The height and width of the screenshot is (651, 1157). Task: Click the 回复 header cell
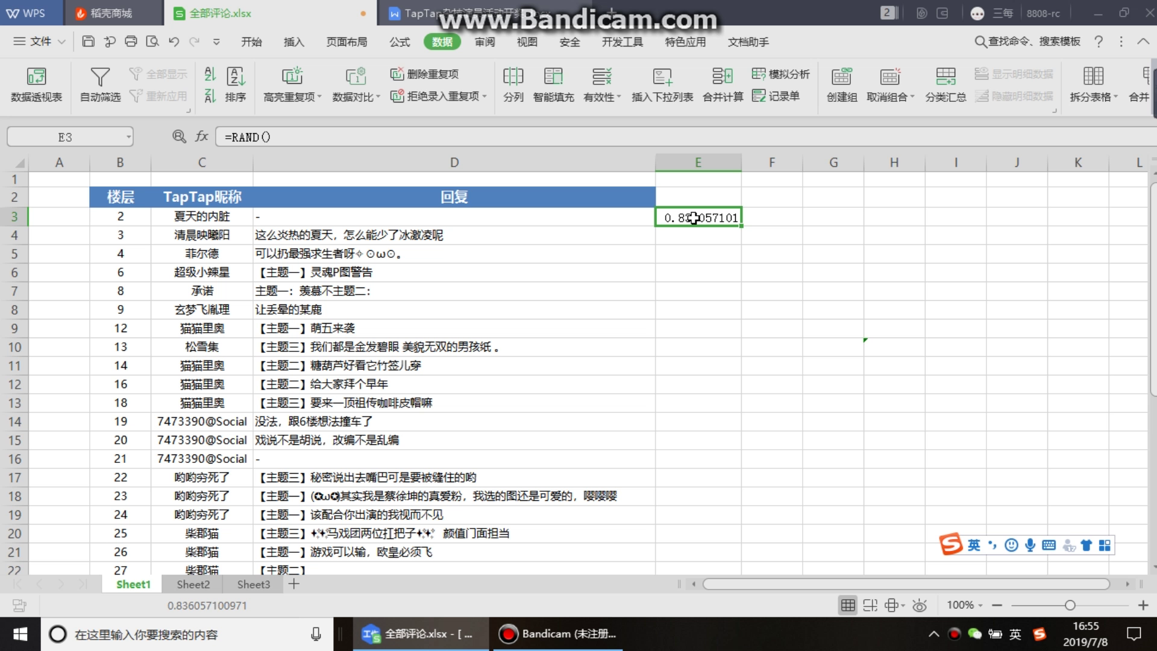(454, 197)
